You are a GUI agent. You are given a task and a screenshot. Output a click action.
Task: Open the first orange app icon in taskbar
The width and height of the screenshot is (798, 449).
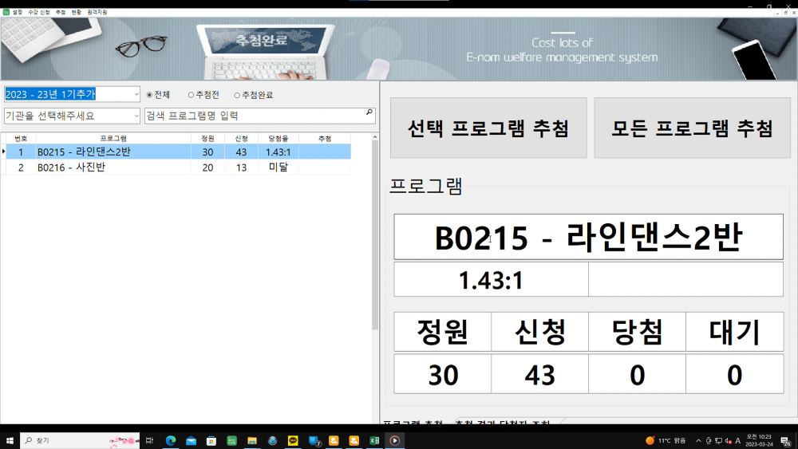[x=334, y=440]
